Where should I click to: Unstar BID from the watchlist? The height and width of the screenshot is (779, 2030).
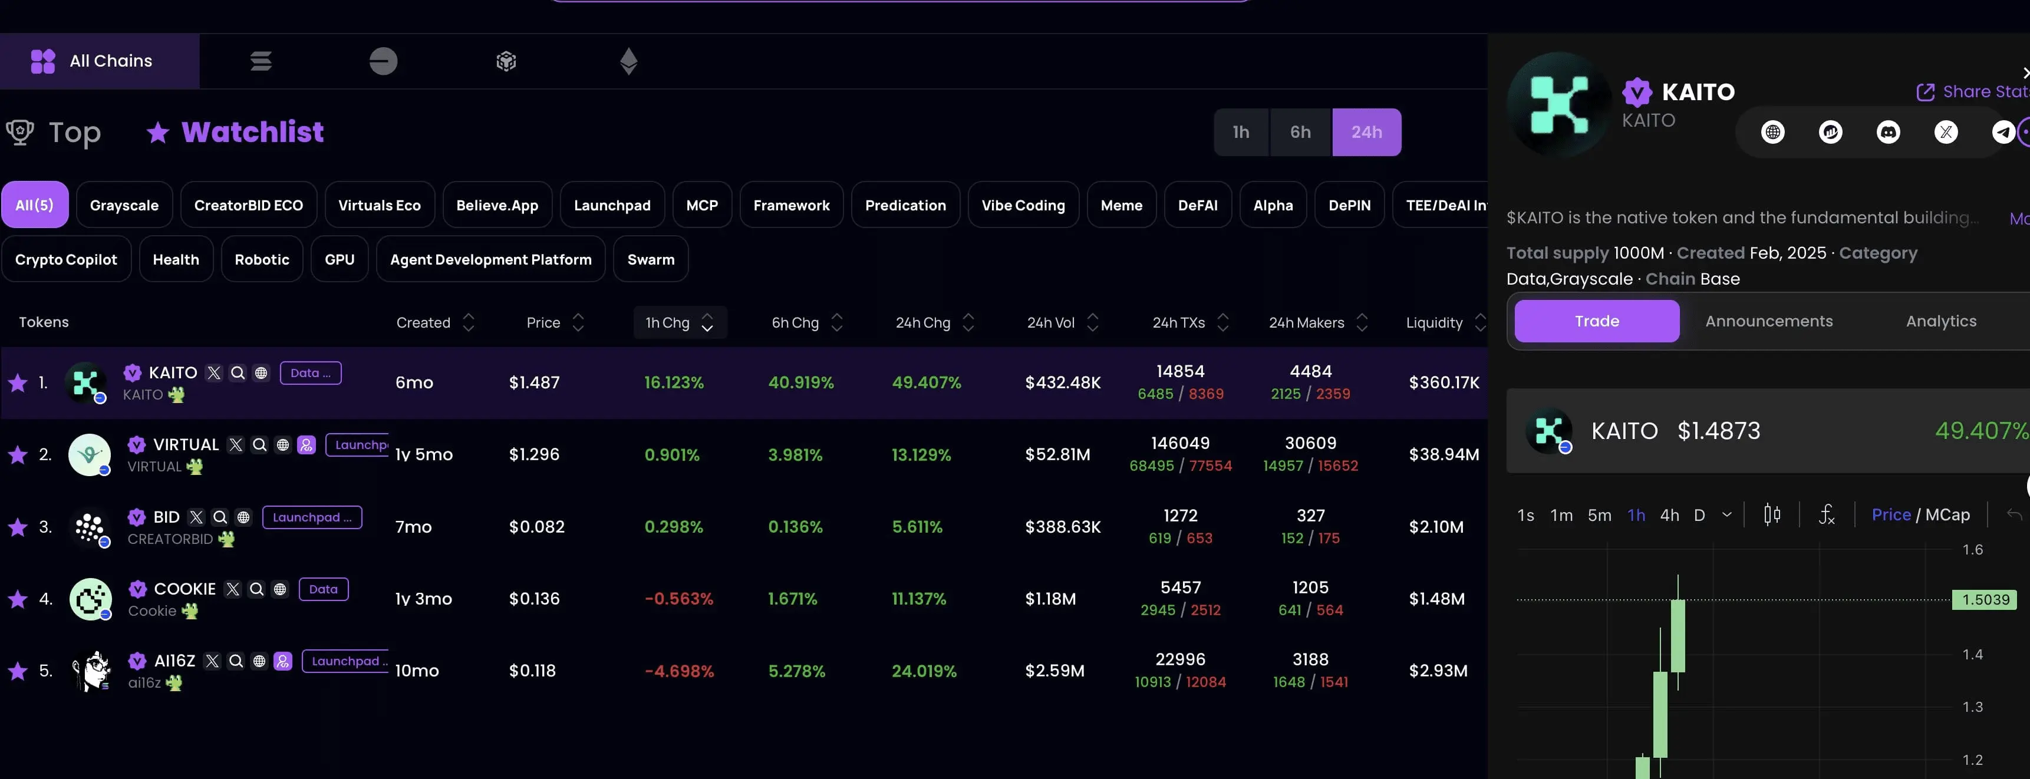(17, 527)
